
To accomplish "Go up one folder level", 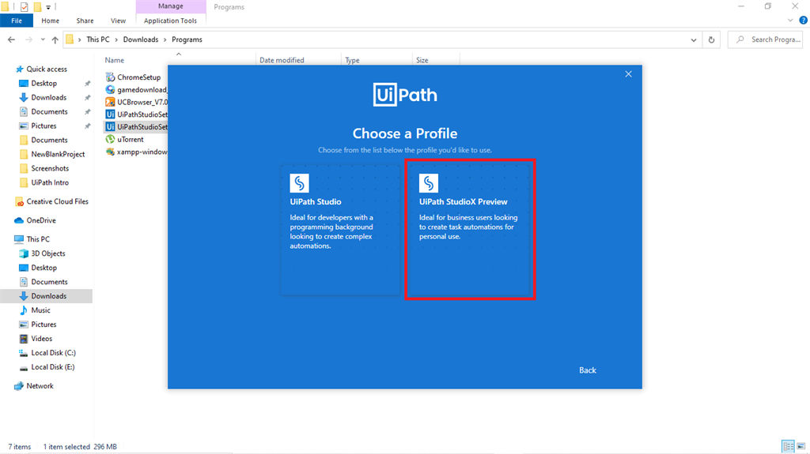I will click(55, 39).
